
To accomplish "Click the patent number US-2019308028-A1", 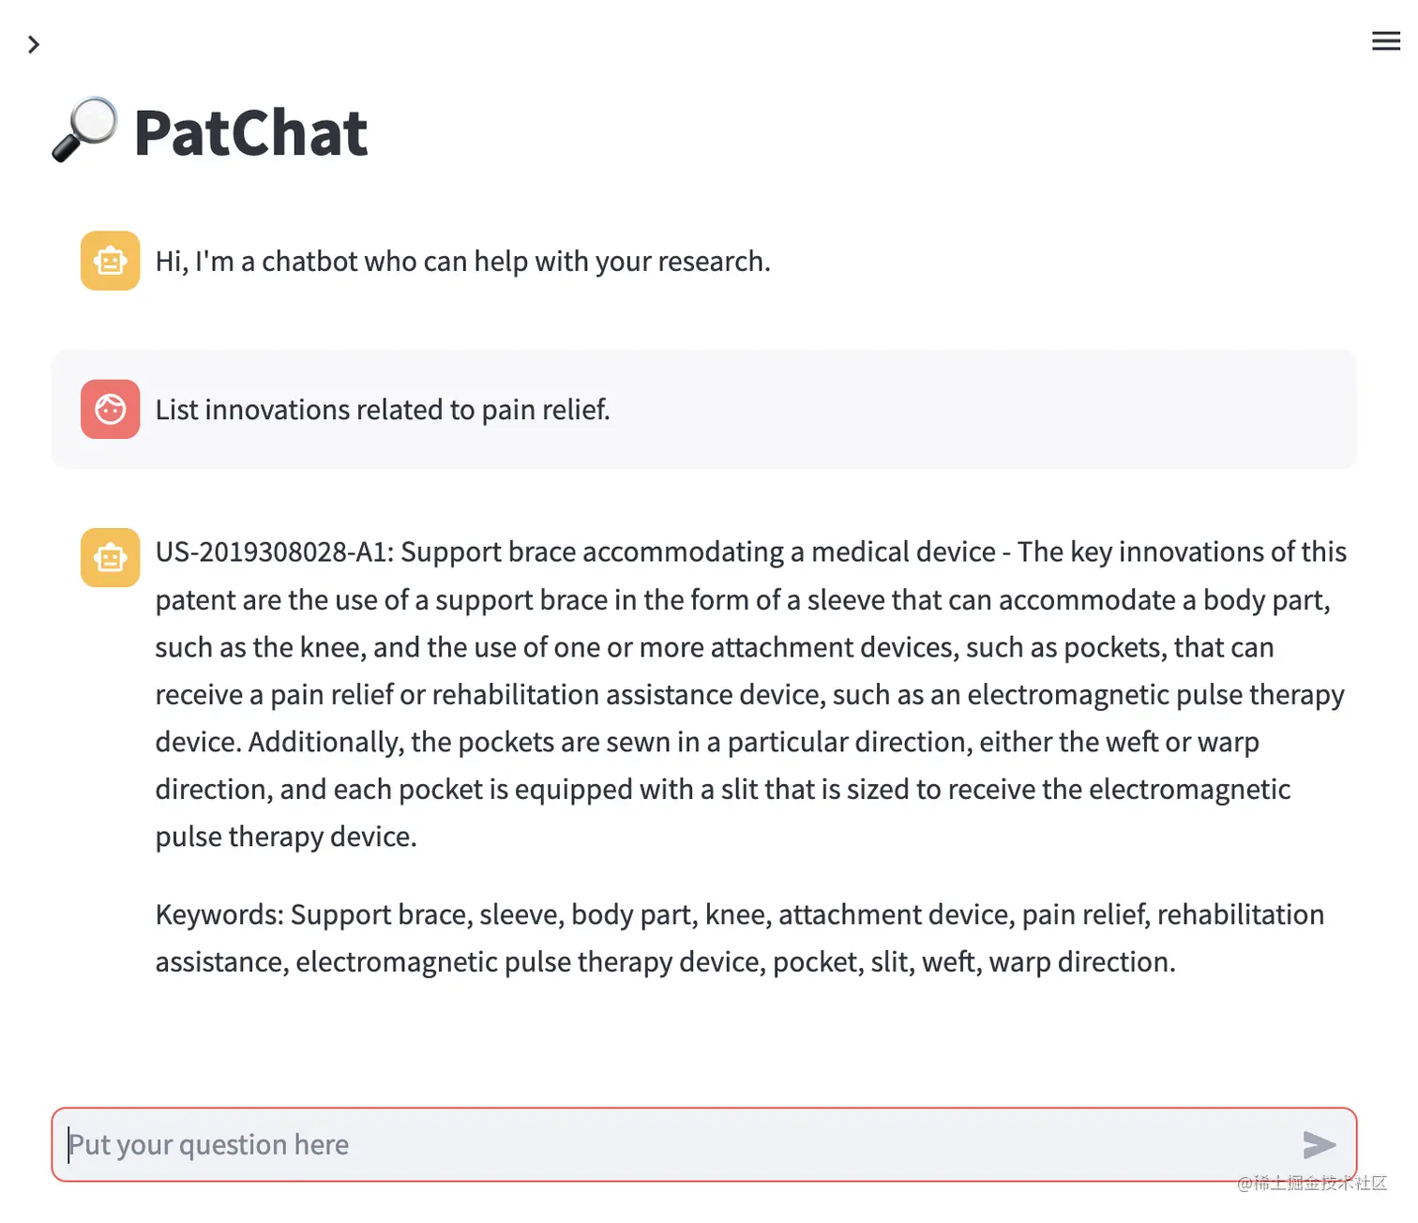I will [x=274, y=551].
